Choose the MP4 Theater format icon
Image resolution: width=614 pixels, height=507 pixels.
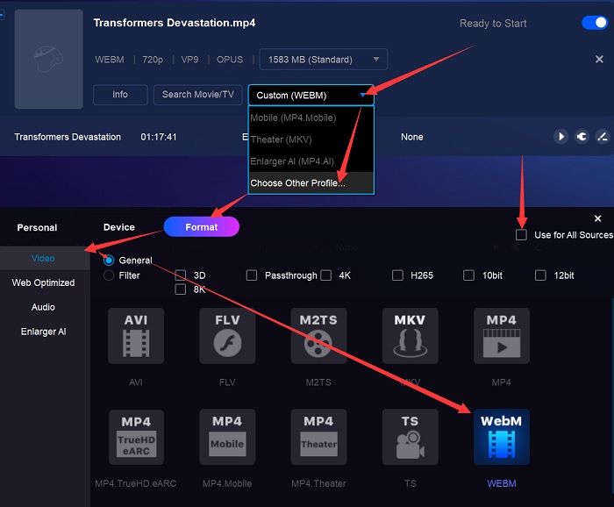tap(318, 438)
